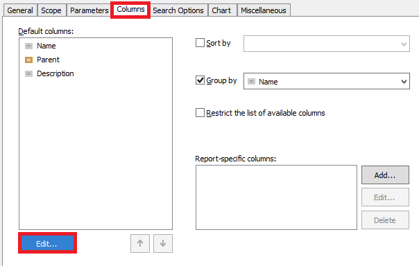The height and width of the screenshot is (266, 419).
Task: Tick Restrict the list of available columns
Action: pos(200,113)
